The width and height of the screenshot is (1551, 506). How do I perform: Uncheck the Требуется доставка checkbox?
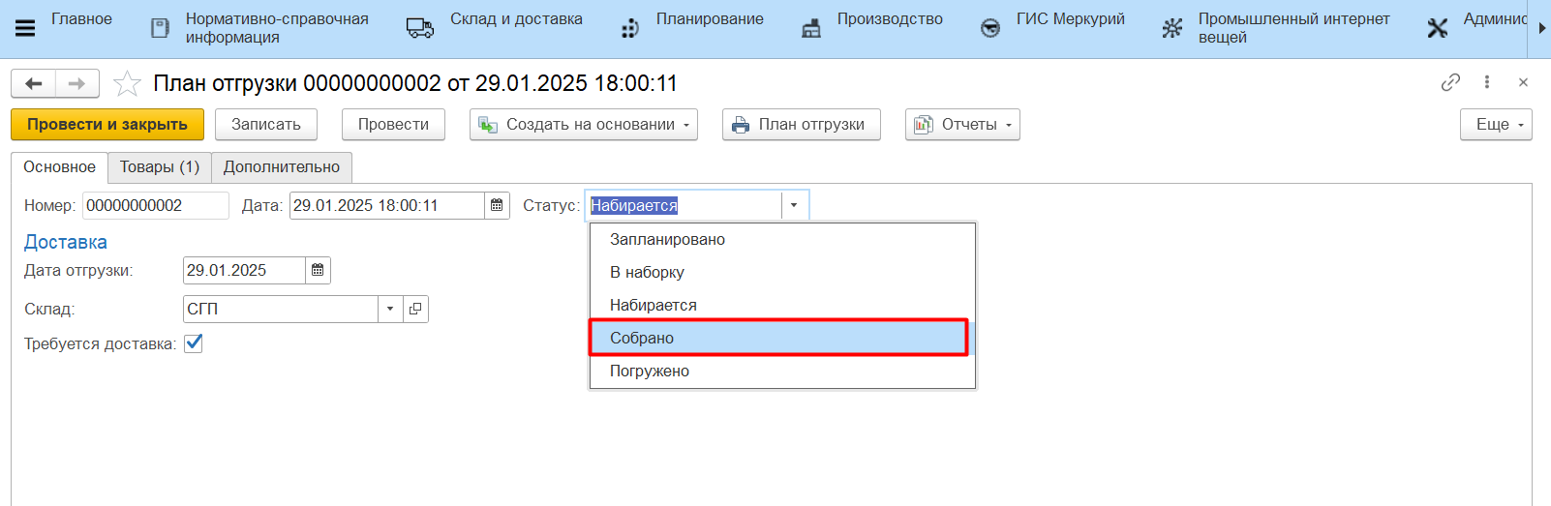coord(194,343)
